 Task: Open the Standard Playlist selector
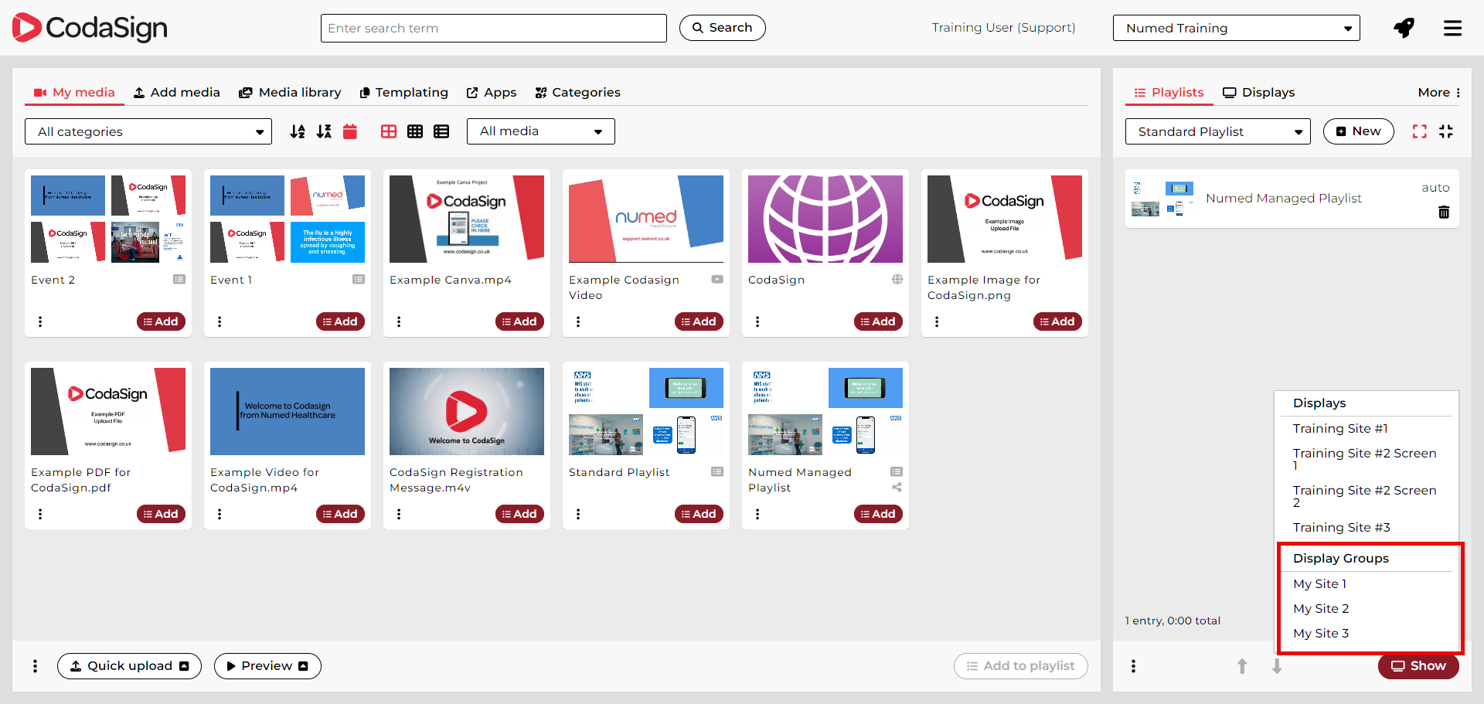[x=1217, y=131]
